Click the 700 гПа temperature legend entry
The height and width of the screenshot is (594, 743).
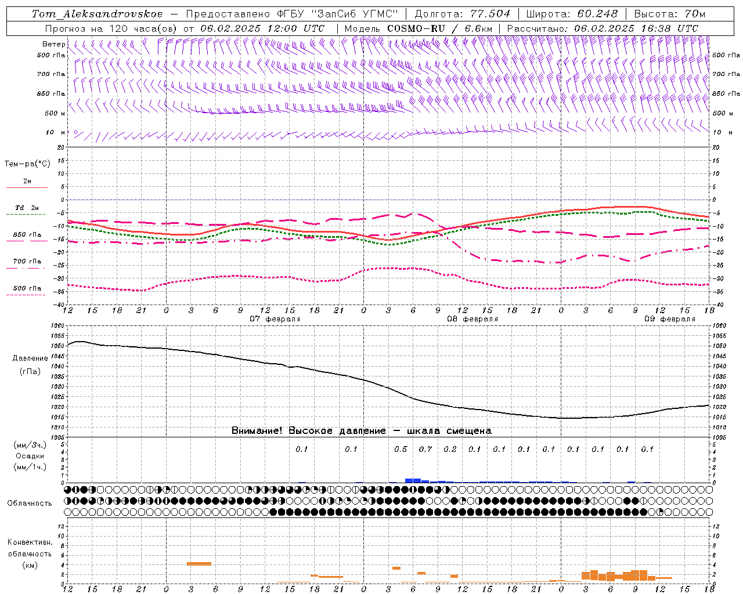pos(27,262)
